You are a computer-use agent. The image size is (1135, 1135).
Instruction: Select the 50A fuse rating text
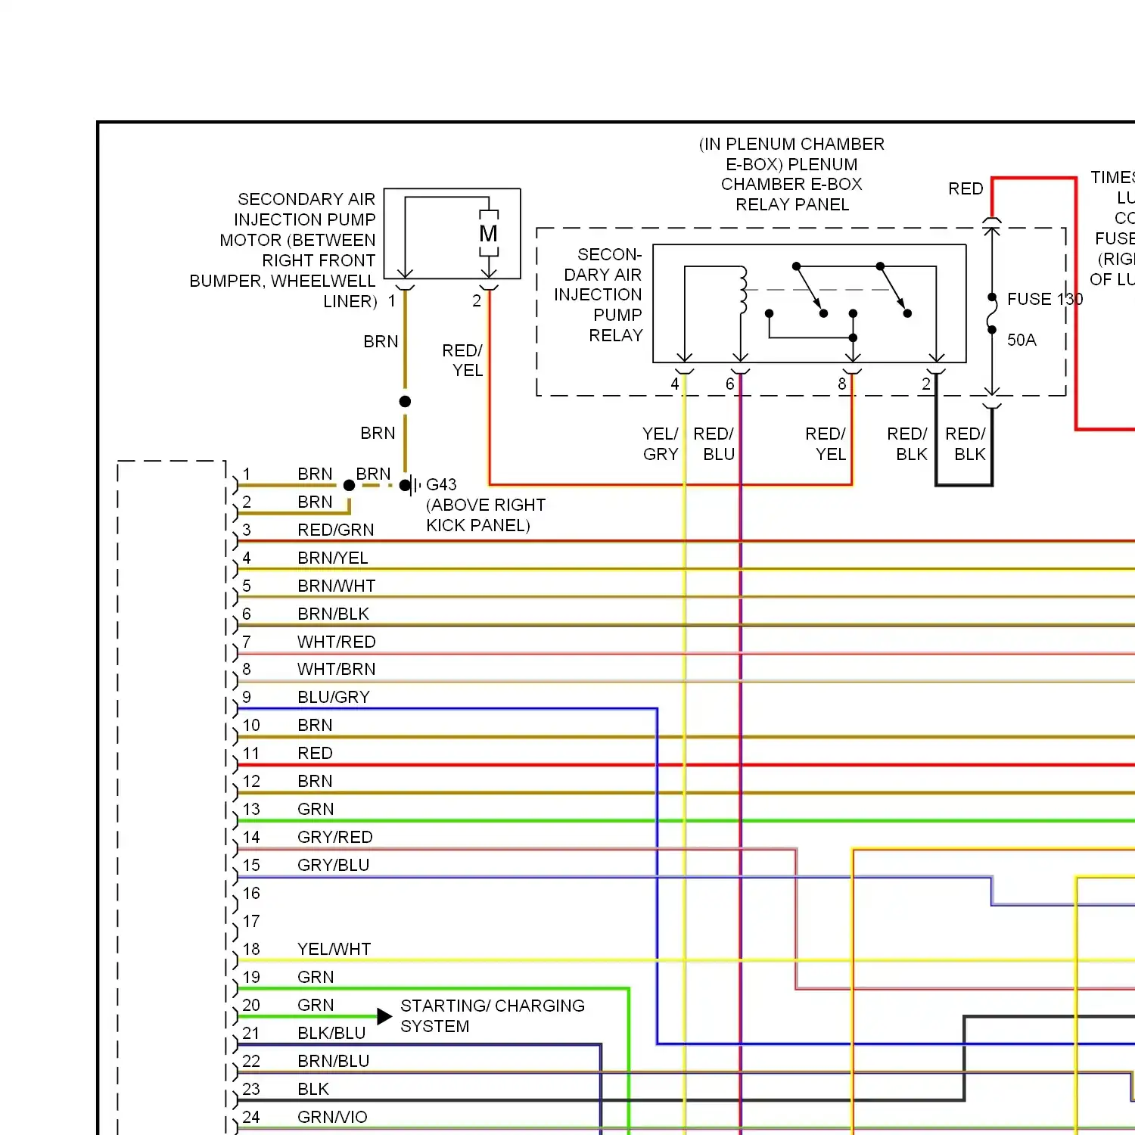[1022, 340]
